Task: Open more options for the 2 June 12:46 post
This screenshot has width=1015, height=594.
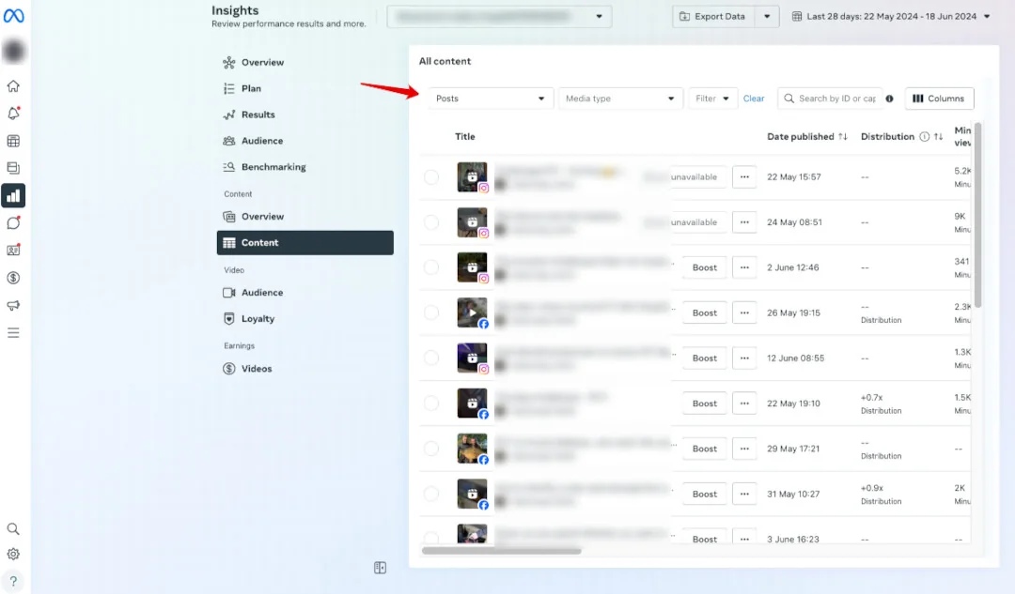Action: tap(744, 267)
